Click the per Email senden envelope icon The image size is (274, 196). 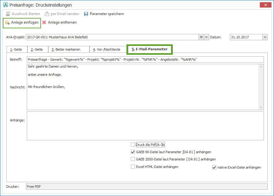click(47, 14)
